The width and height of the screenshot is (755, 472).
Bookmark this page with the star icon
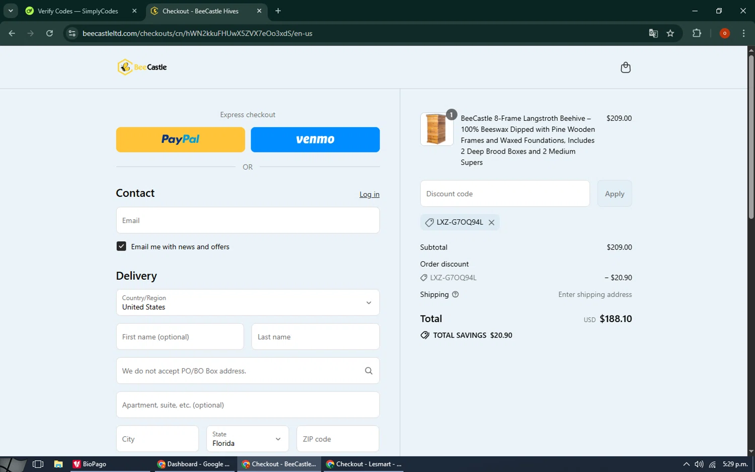click(670, 33)
